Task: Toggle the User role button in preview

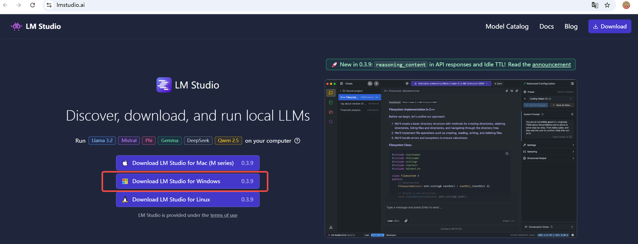Action: click(x=393, y=221)
